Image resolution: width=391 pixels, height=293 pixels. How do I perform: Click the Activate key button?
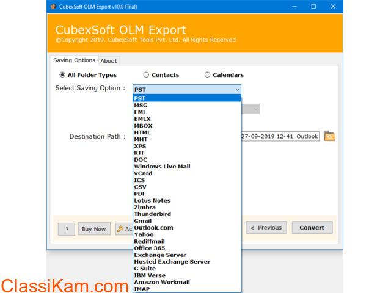[x=124, y=229]
